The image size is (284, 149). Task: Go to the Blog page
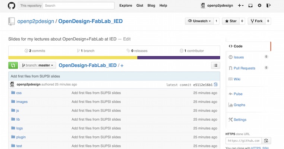pyautogui.click(x=151, y=6)
